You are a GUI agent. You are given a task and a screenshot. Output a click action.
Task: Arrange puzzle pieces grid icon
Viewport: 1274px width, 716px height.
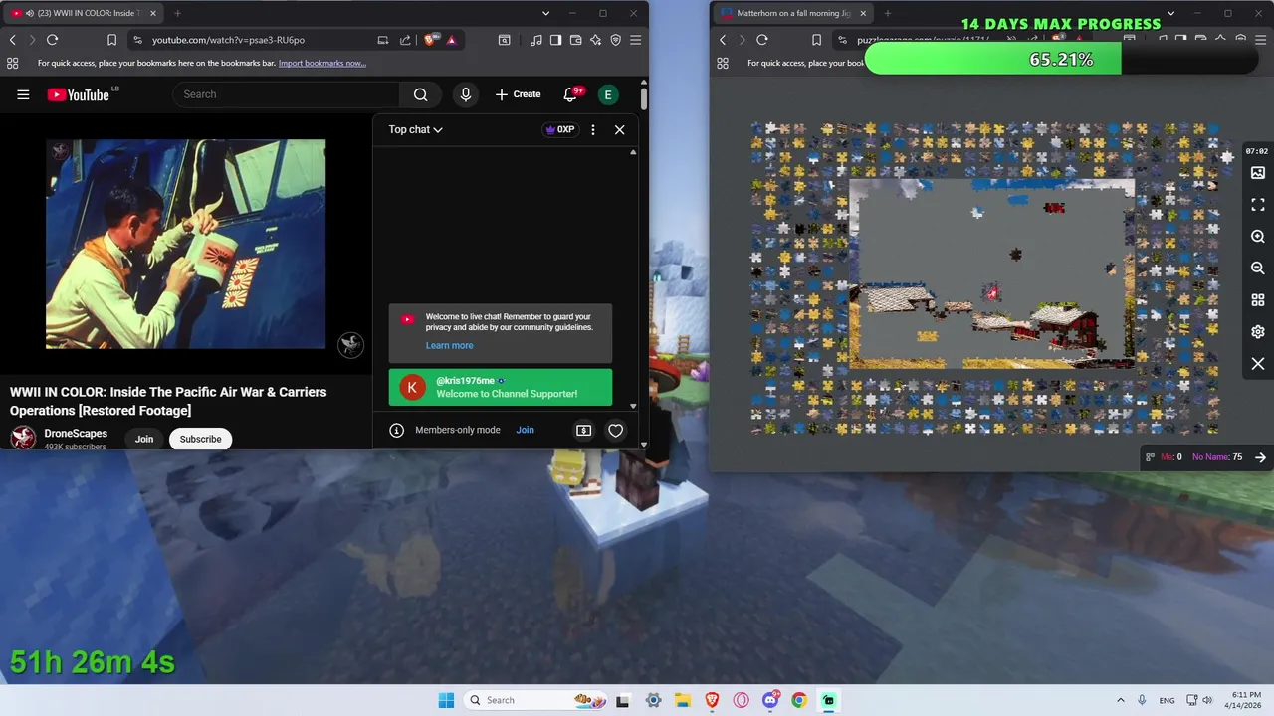pyautogui.click(x=1258, y=300)
